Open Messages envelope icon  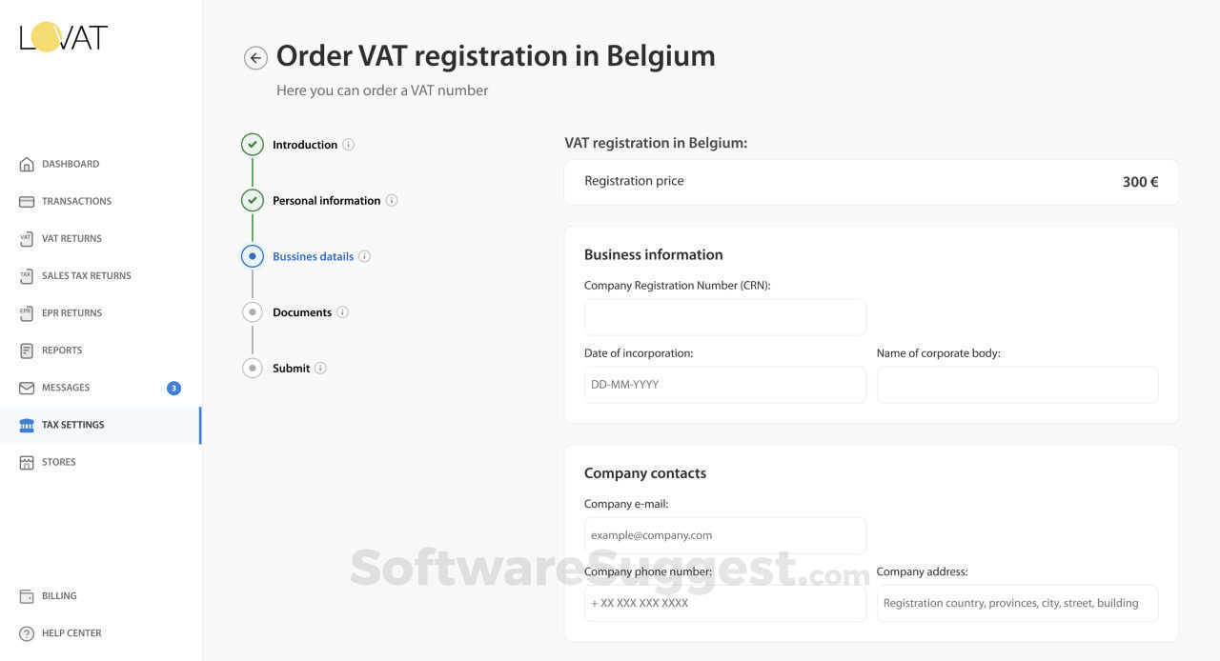(x=27, y=388)
